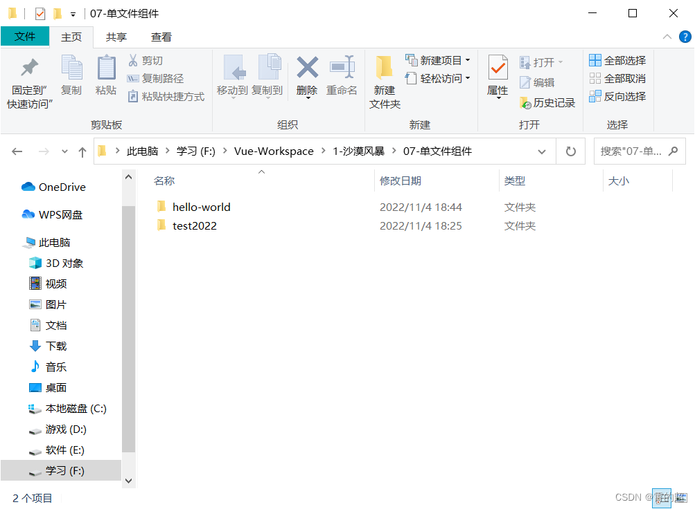Click the Refresh icon beside address bar
Screen dimensions: 695x509
(x=570, y=151)
